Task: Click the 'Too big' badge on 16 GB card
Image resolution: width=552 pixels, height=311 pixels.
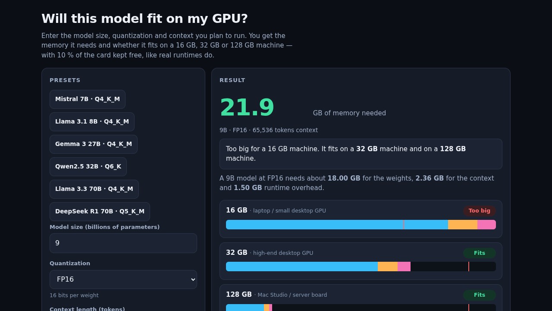Action: [x=480, y=211]
